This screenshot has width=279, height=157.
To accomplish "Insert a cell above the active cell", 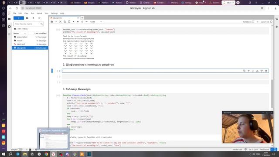I will coord(257,71).
